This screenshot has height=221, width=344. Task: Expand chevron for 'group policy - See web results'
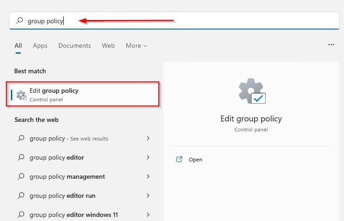coord(148,138)
